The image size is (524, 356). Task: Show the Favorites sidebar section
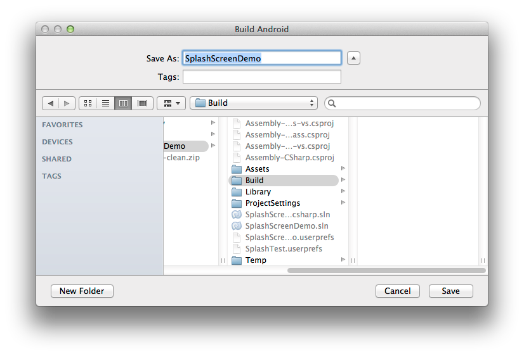coord(62,125)
